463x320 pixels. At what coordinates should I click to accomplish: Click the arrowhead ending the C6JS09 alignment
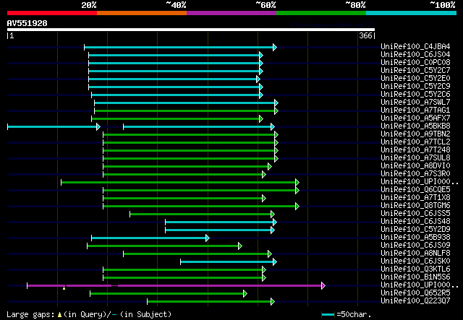pos(240,246)
